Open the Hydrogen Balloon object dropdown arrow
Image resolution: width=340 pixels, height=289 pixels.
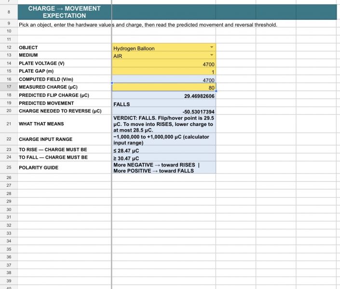pos(211,47)
